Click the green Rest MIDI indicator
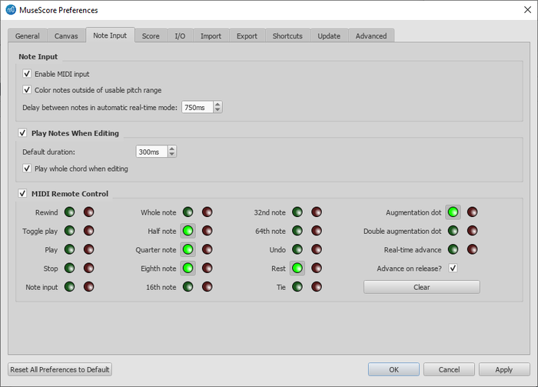The image size is (538, 387). pyautogui.click(x=297, y=269)
